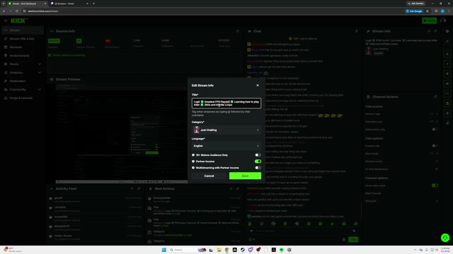Toggle the Subscribers only switch
Screen dimensions: 453x254
pos(435,129)
